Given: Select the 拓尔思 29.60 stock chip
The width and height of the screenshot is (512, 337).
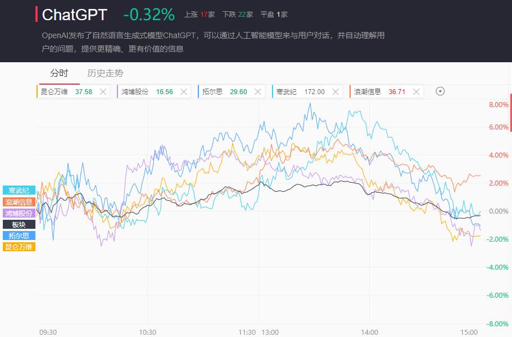Looking at the screenshot, I should pyautogui.click(x=231, y=91).
